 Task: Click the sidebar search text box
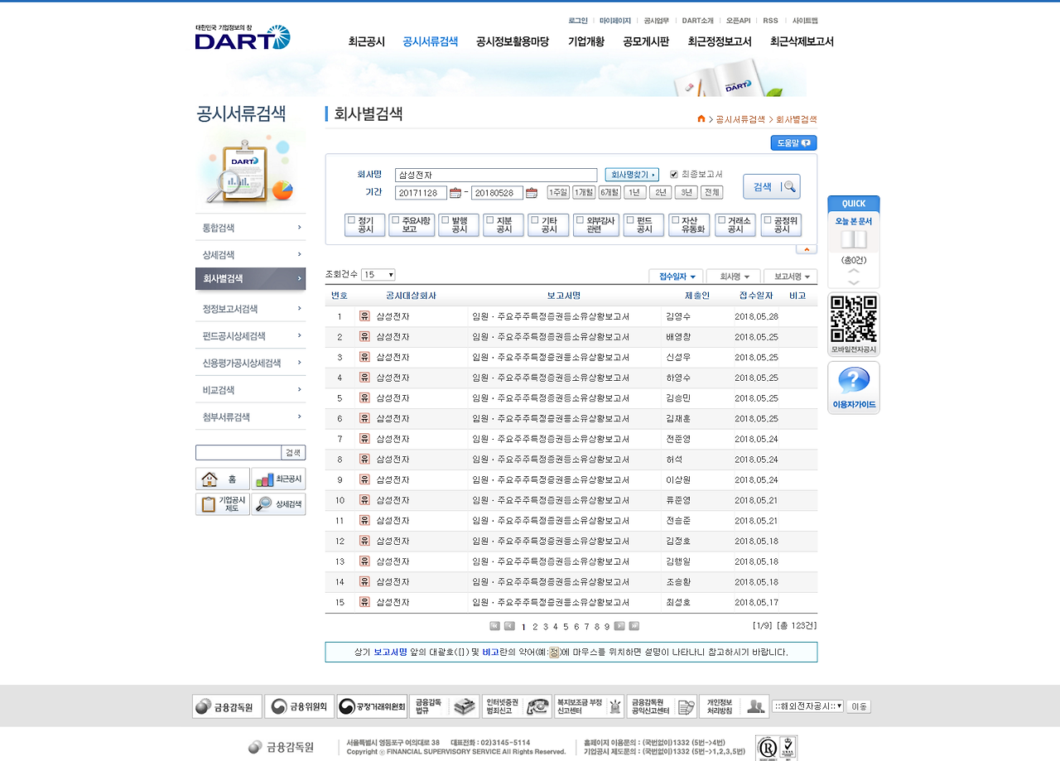[238, 452]
